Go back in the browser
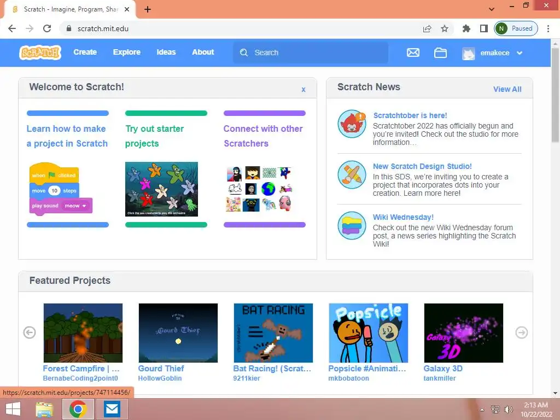 12,28
